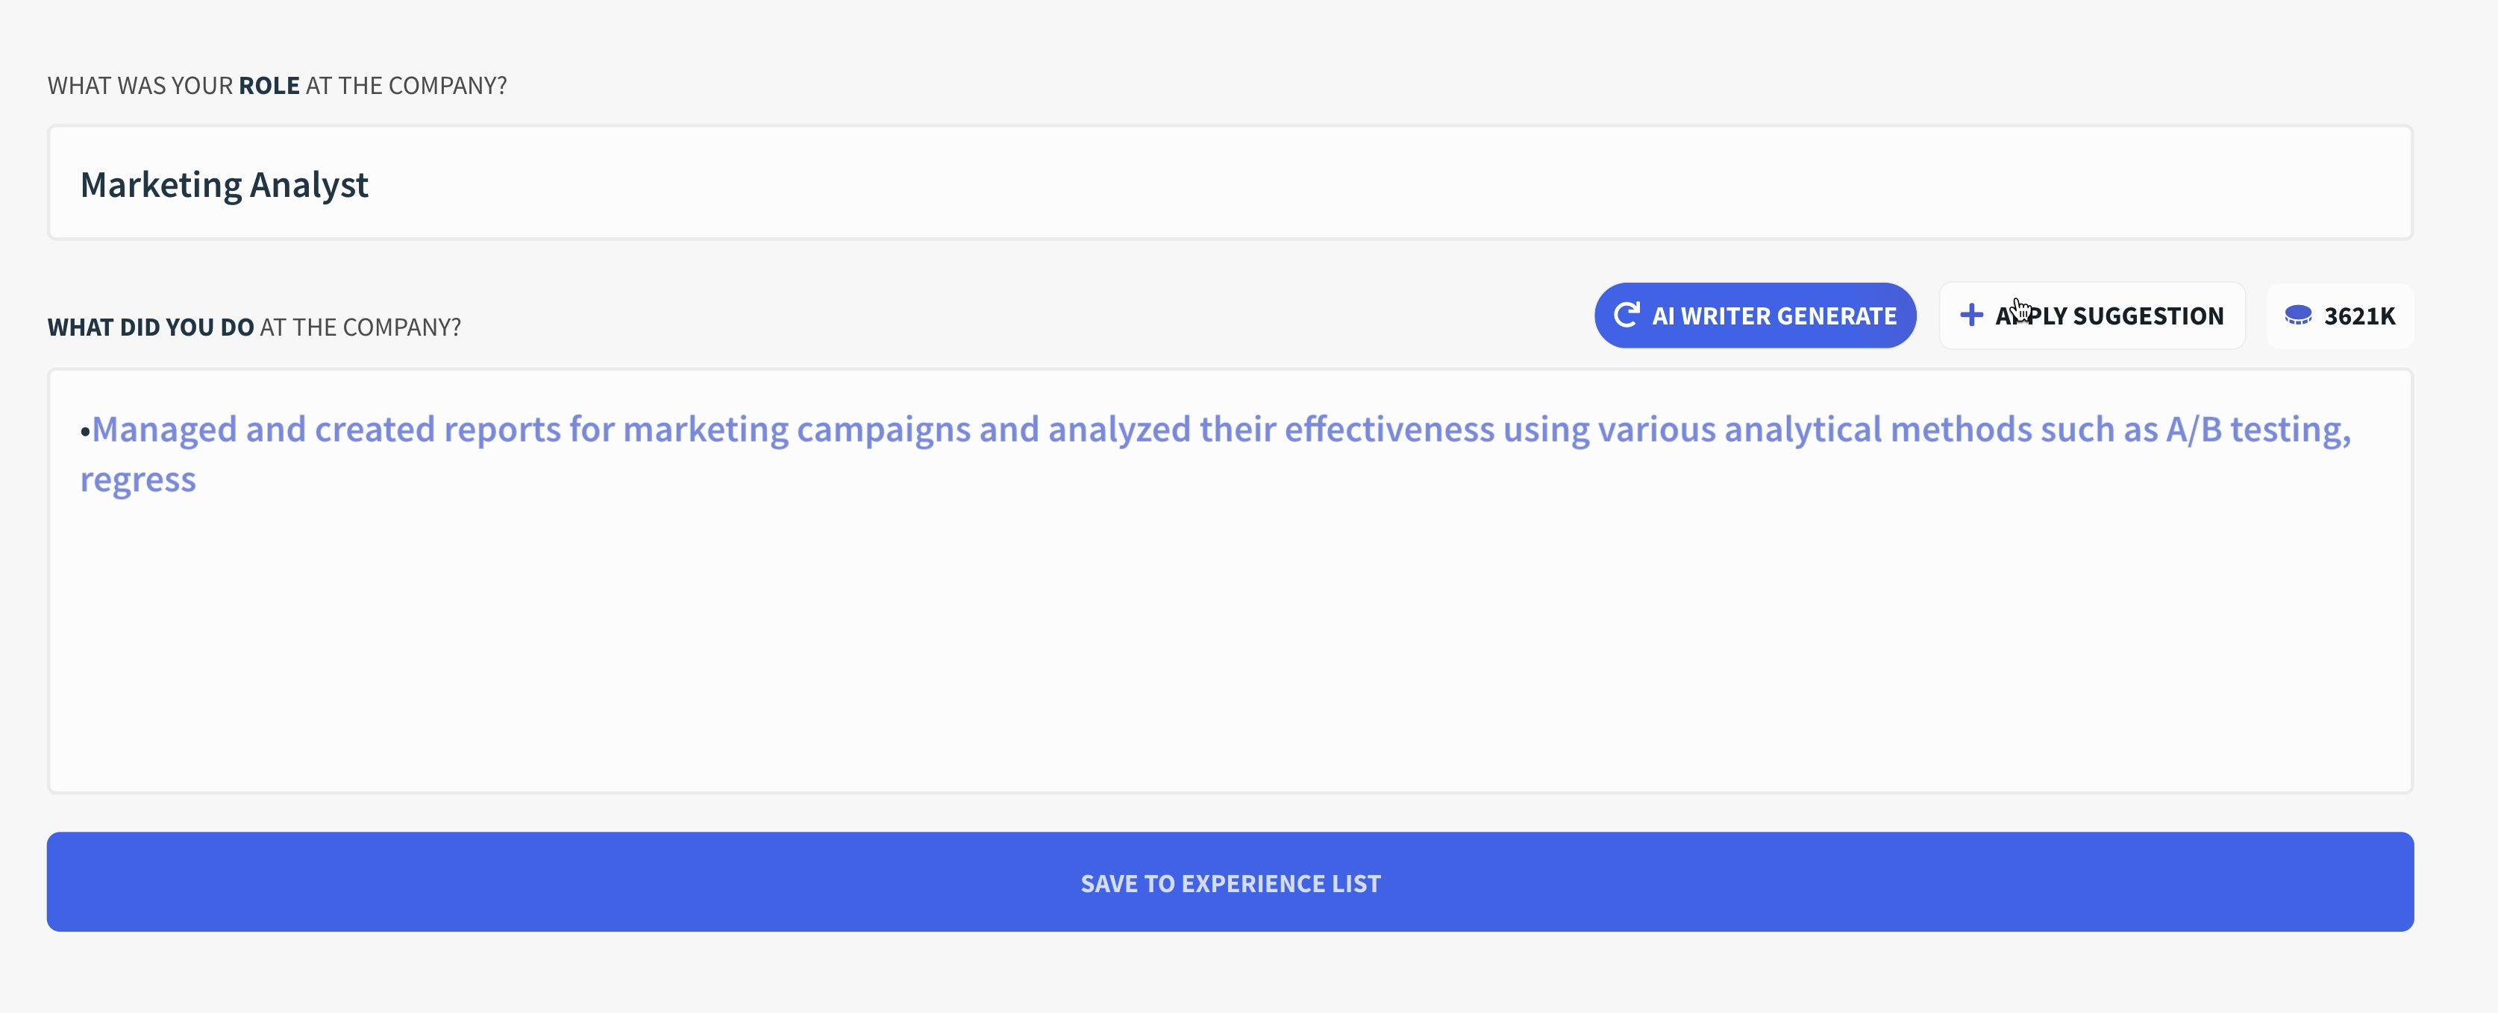Click the refresh icon in AI Writer Generate
This screenshot has height=1013, width=2498.
click(x=1627, y=315)
